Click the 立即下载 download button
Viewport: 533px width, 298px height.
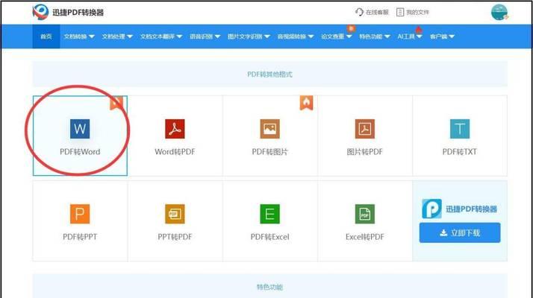pyautogui.click(x=460, y=233)
